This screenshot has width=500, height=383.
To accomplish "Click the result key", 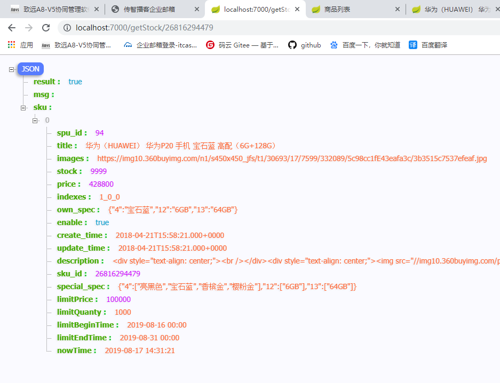I will [x=46, y=82].
